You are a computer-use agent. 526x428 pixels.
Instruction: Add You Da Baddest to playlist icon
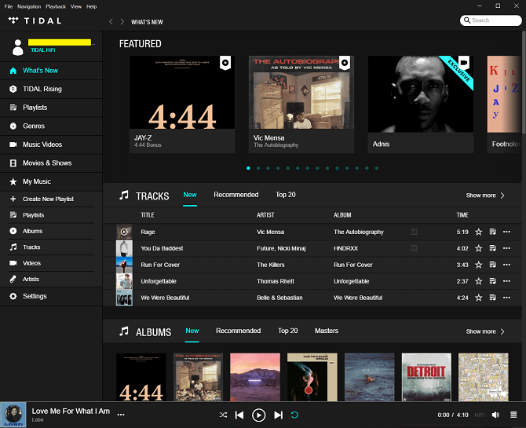click(492, 248)
